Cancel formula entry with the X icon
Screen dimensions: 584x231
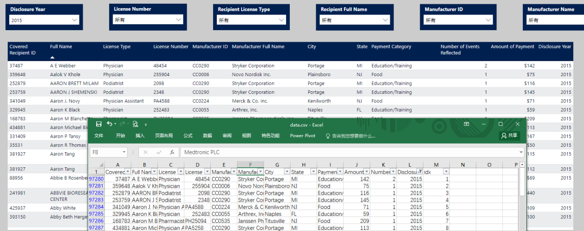tap(145, 152)
